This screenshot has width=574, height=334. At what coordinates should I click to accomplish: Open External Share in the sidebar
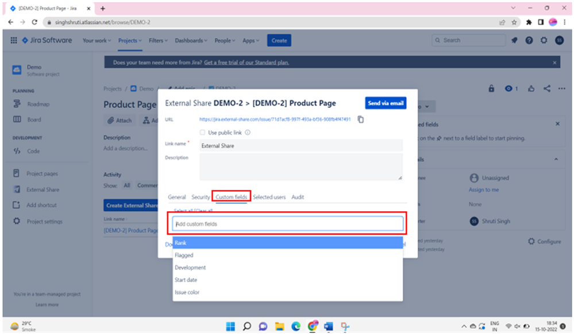pyautogui.click(x=43, y=189)
